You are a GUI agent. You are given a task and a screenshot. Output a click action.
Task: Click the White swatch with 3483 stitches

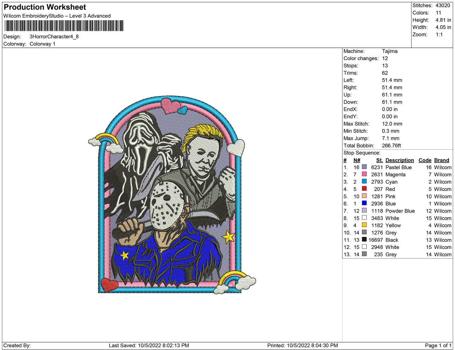pyautogui.click(x=364, y=217)
